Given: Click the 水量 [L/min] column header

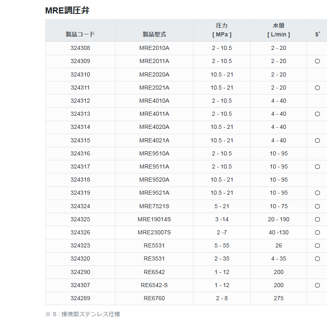Looking at the screenshot, I should (x=278, y=30).
